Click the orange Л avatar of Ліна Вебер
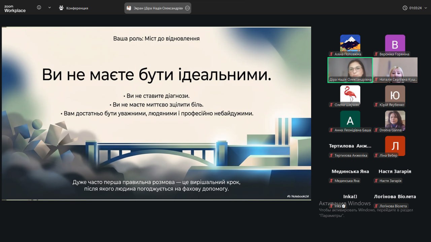The image size is (431, 242). tap(395, 145)
